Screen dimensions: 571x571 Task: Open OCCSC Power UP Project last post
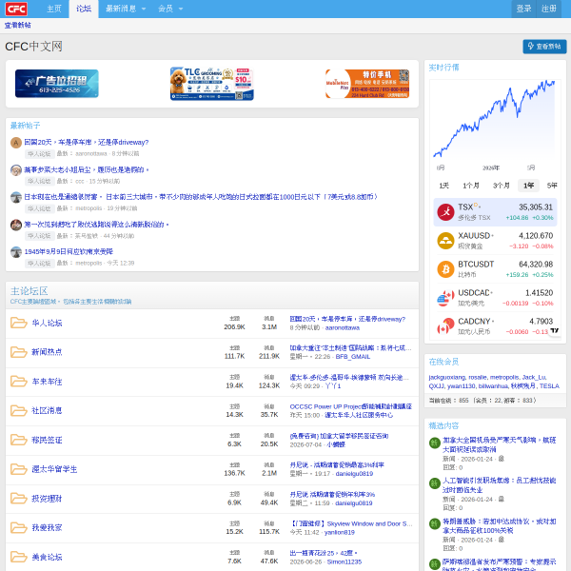tap(350, 406)
